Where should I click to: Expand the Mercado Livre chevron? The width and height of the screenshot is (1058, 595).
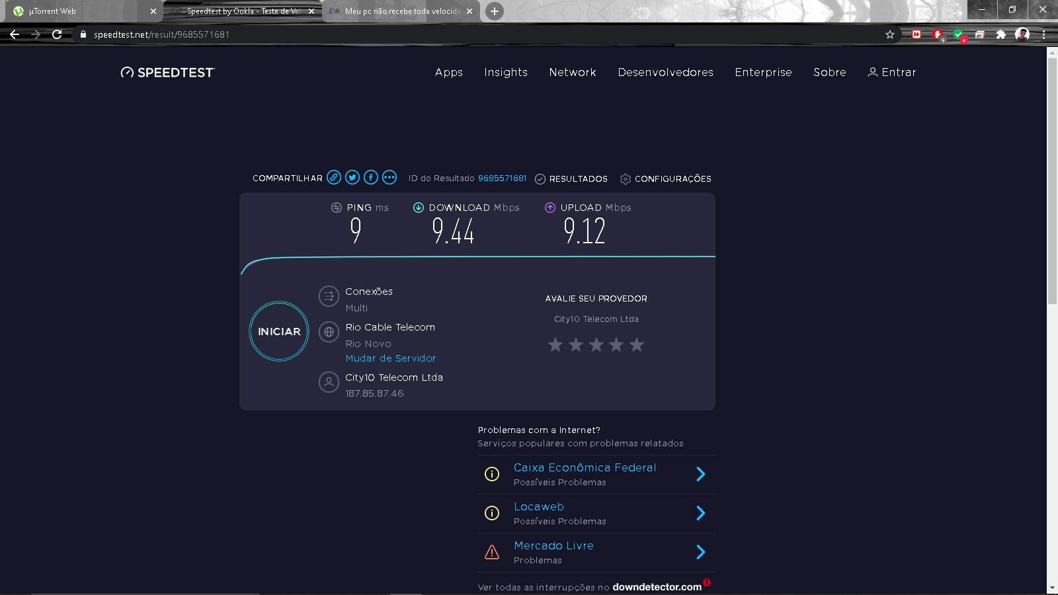(x=701, y=552)
